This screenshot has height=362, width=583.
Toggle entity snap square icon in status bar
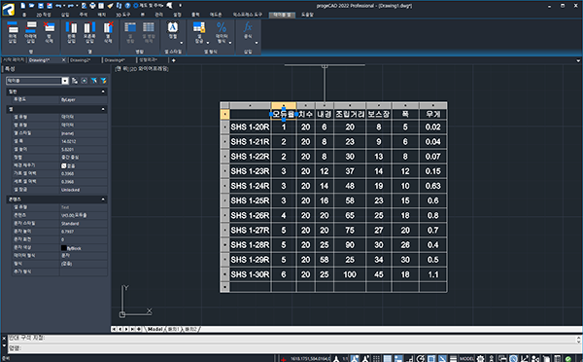tap(431, 359)
